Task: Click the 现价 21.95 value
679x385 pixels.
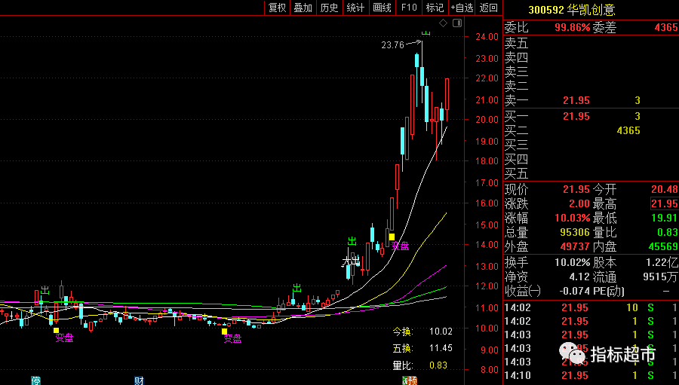Action: 576,189
